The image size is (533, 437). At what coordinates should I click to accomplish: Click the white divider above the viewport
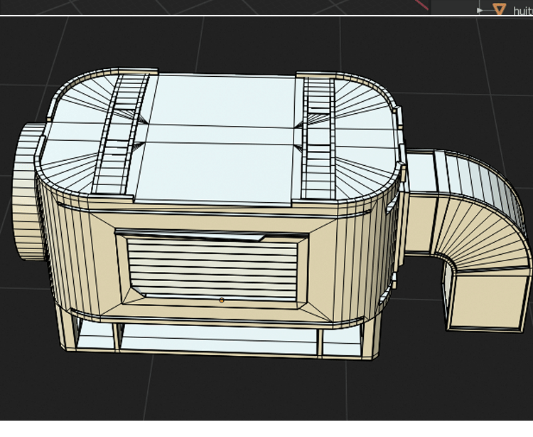tap(213, 15)
